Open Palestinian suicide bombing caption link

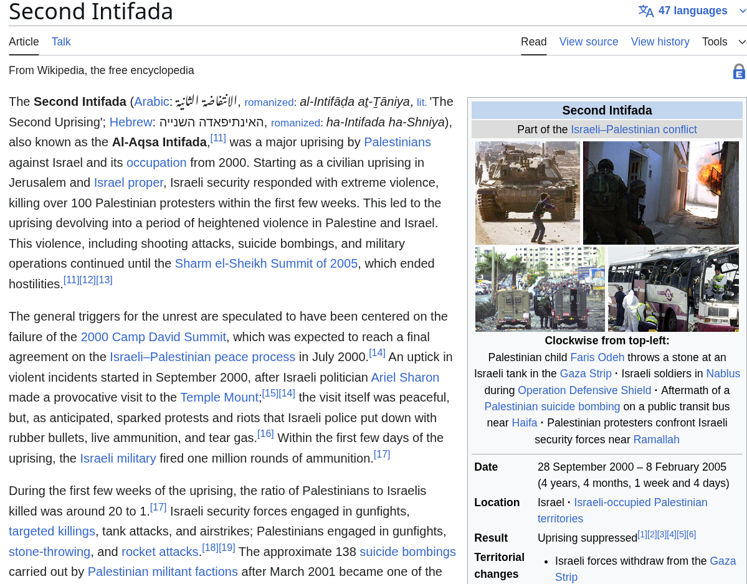point(552,407)
